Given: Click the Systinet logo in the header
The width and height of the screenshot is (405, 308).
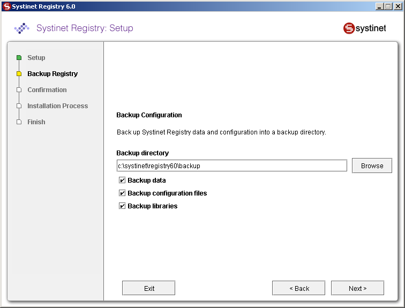Looking at the screenshot, I should (x=364, y=28).
